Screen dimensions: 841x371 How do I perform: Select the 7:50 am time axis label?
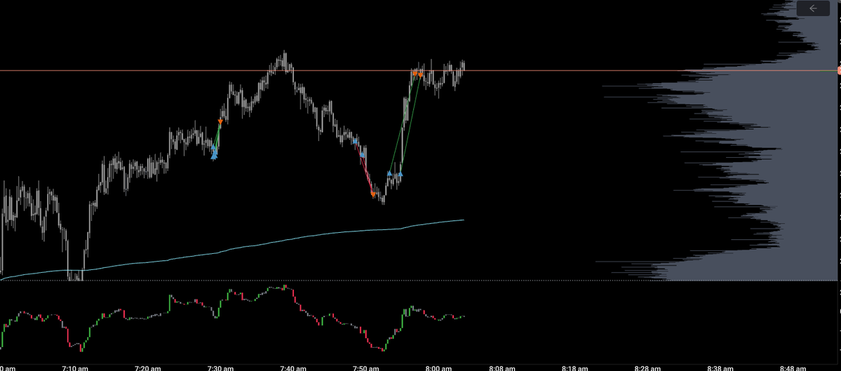365,368
